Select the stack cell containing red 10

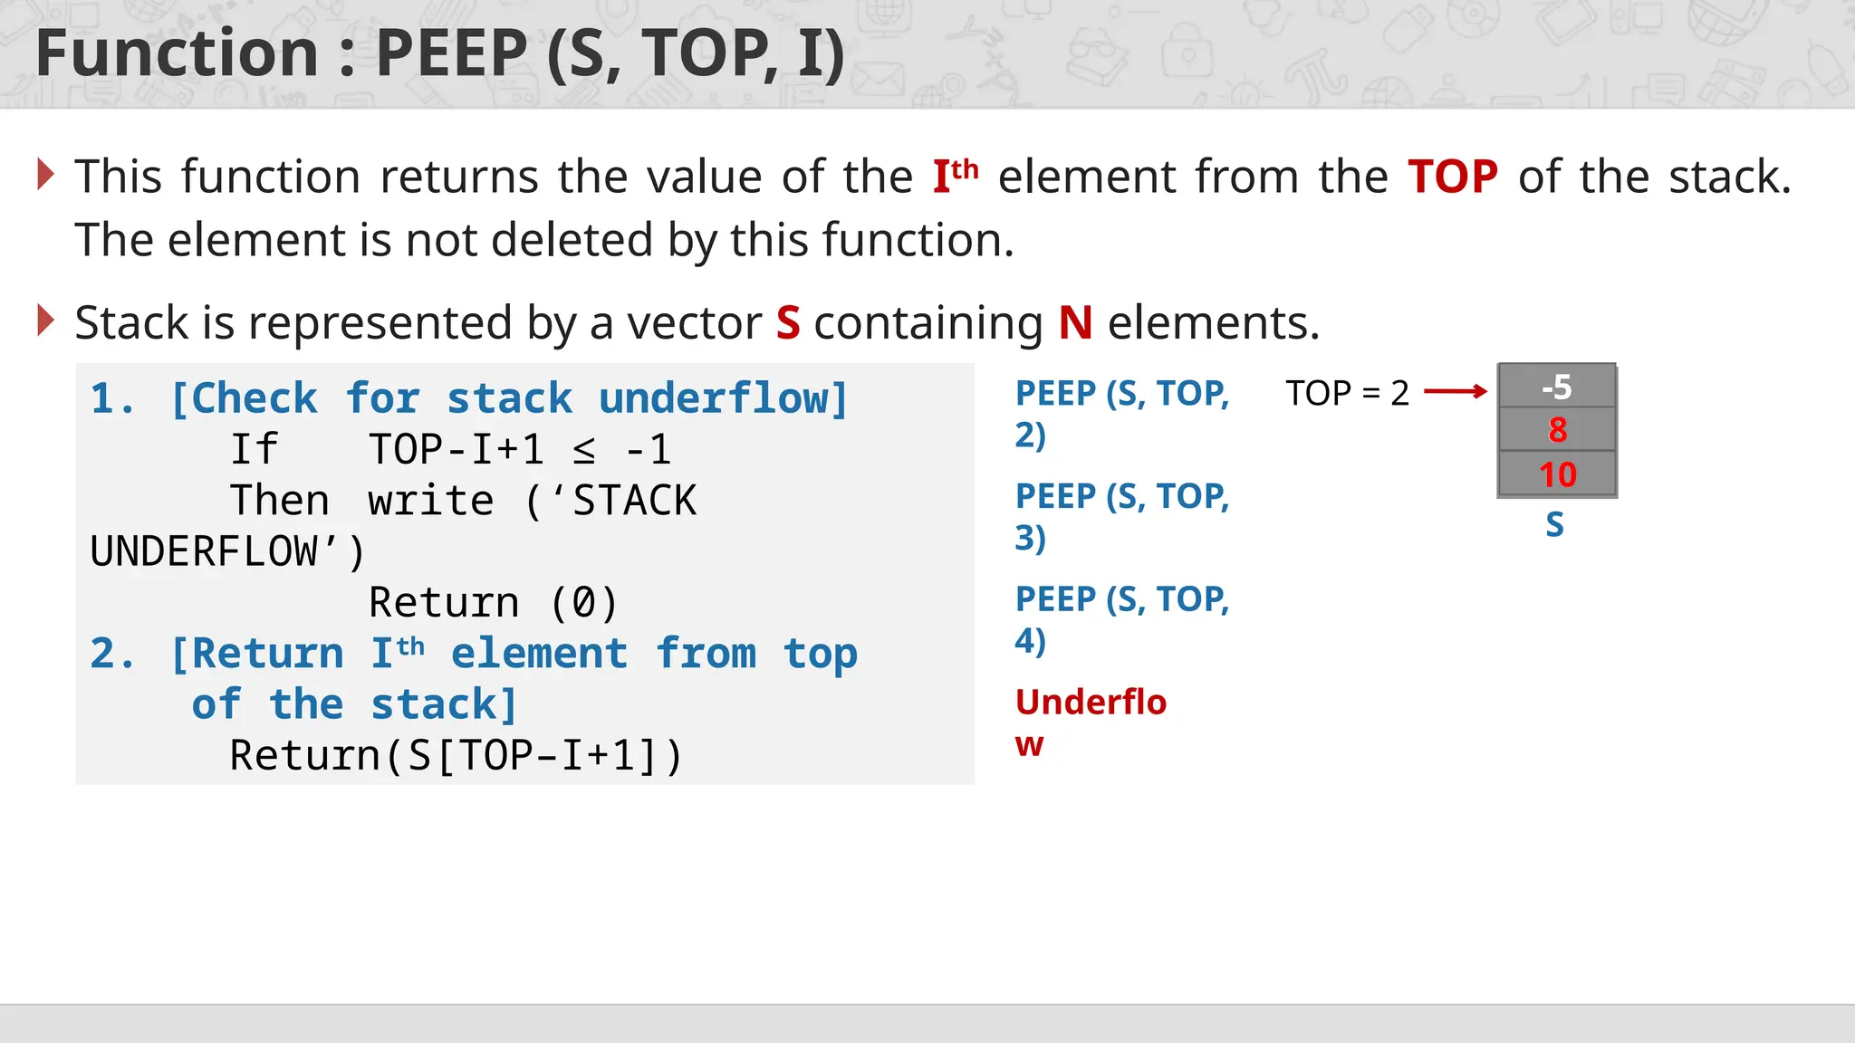point(1556,474)
